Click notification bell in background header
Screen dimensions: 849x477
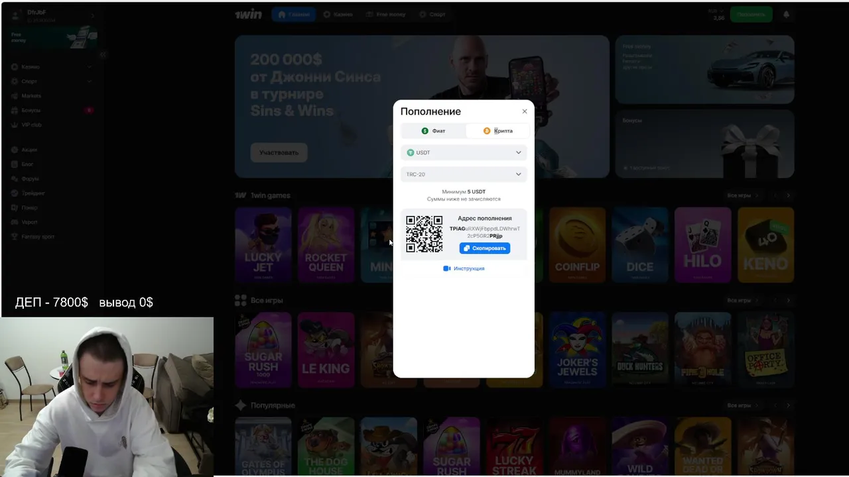(x=787, y=14)
